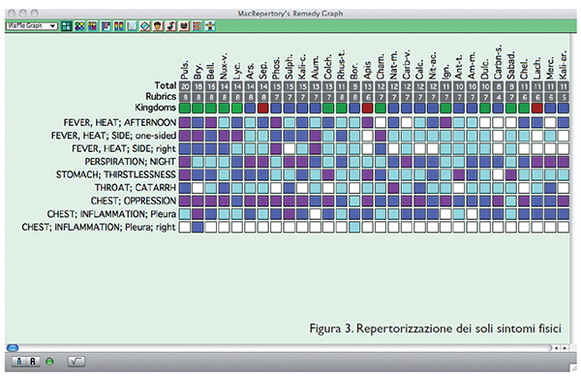The height and width of the screenshot is (378, 581).
Task: Select the waffle grid graph icon
Action: [66, 26]
